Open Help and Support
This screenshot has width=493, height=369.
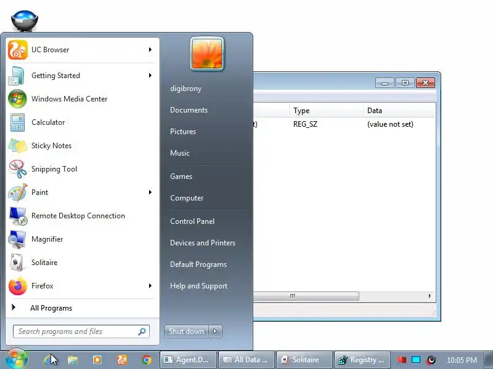tap(198, 286)
